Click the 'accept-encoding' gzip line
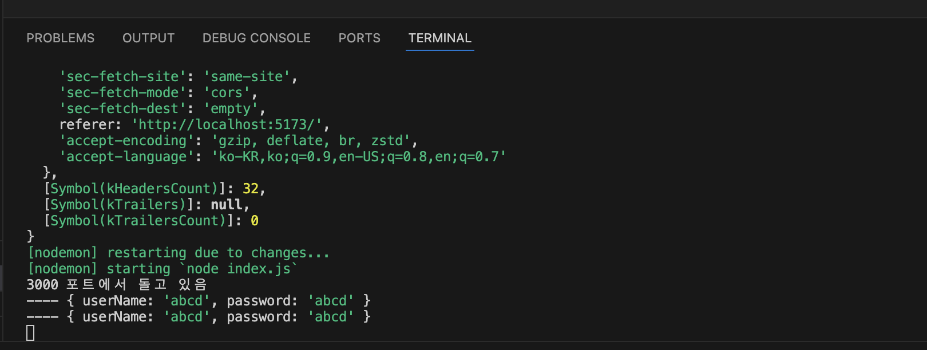Viewport: 927px width, 350px height. coord(239,141)
